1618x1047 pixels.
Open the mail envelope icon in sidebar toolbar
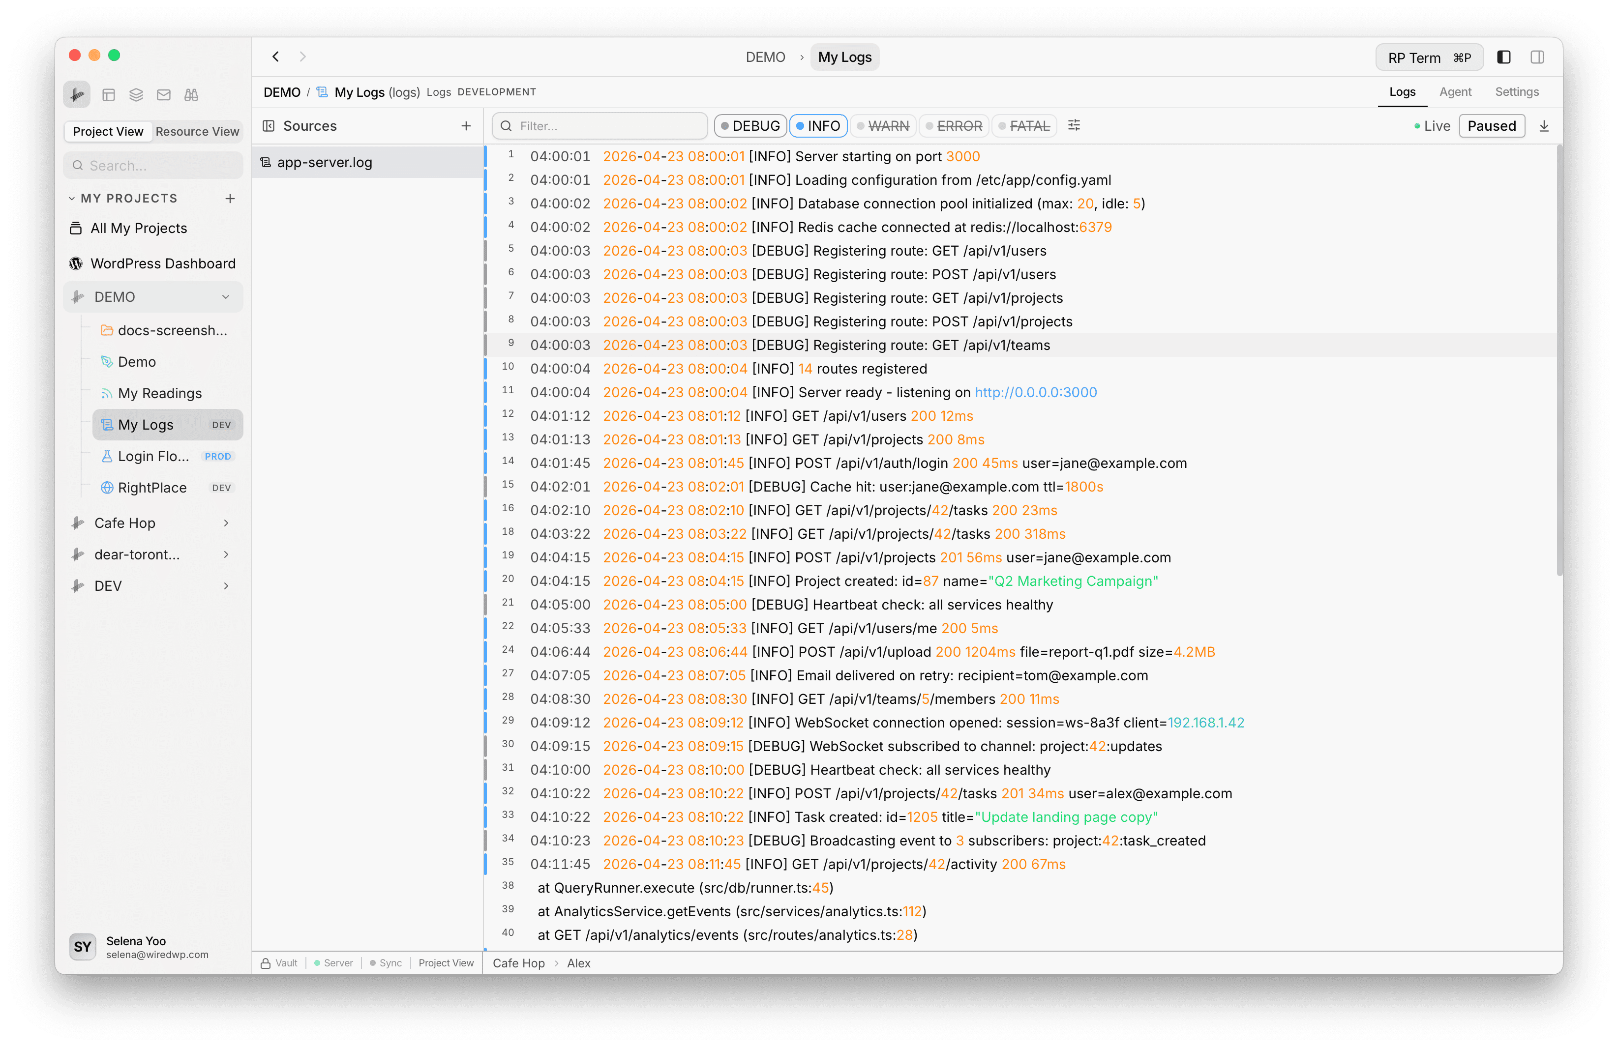[x=164, y=94]
